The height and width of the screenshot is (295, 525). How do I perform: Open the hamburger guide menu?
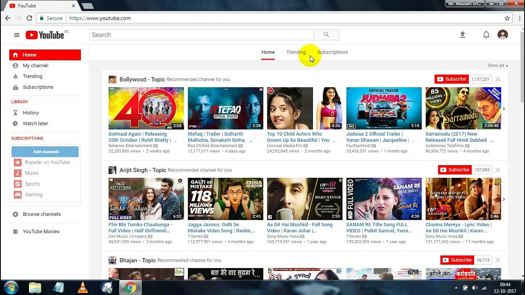point(17,35)
